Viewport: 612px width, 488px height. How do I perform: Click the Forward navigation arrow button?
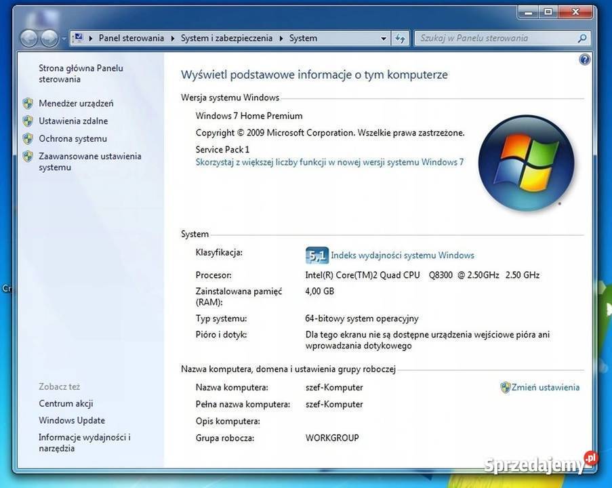[49, 39]
